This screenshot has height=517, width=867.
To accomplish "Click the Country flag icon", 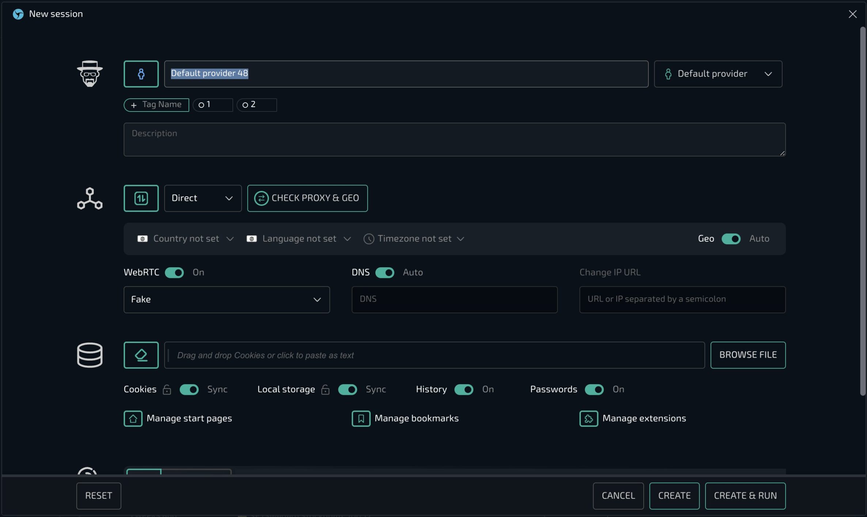I will point(143,239).
